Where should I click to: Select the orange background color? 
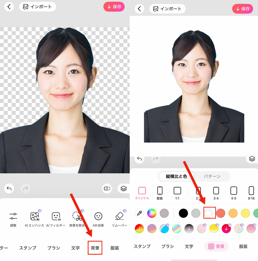point(233,213)
